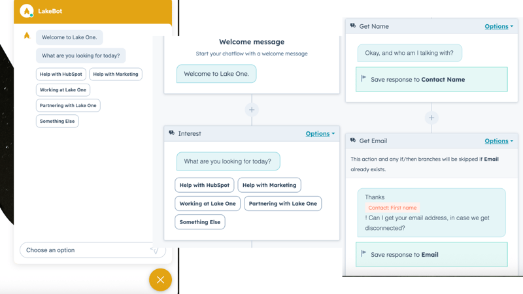Click the Choose an option input field
Screen dimensions: 523x294
pos(93,250)
